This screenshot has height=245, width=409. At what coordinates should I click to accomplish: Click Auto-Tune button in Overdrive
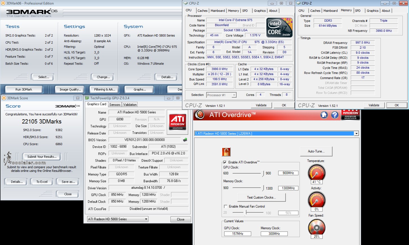(316, 151)
